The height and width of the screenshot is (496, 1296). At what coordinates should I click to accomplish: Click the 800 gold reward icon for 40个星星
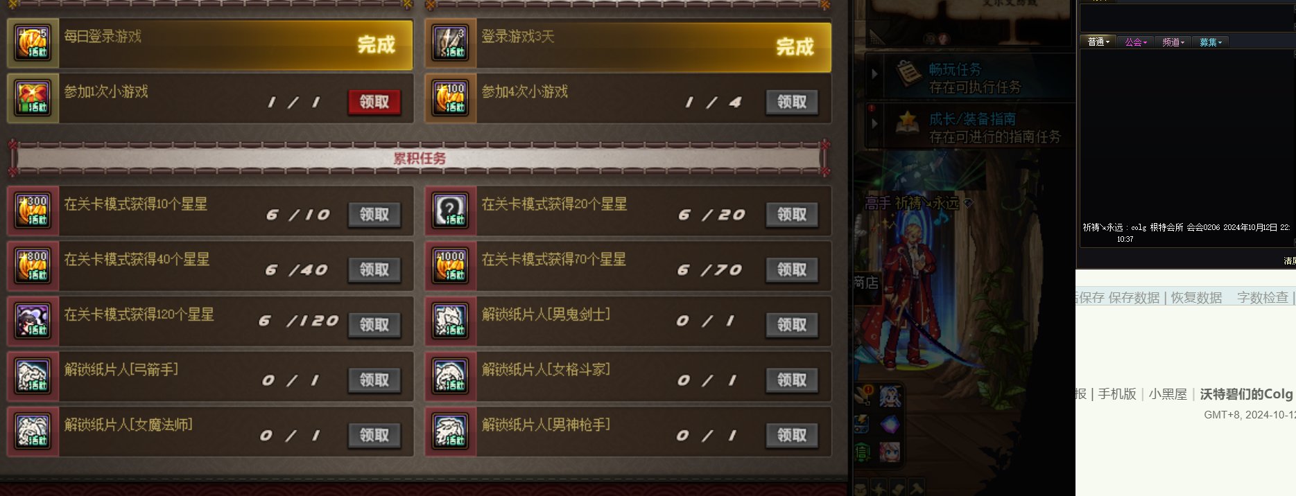click(x=33, y=267)
